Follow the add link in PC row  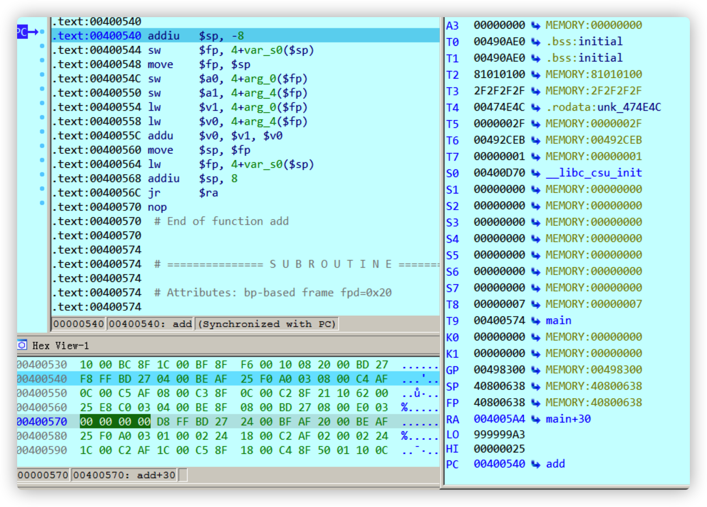tap(555, 464)
